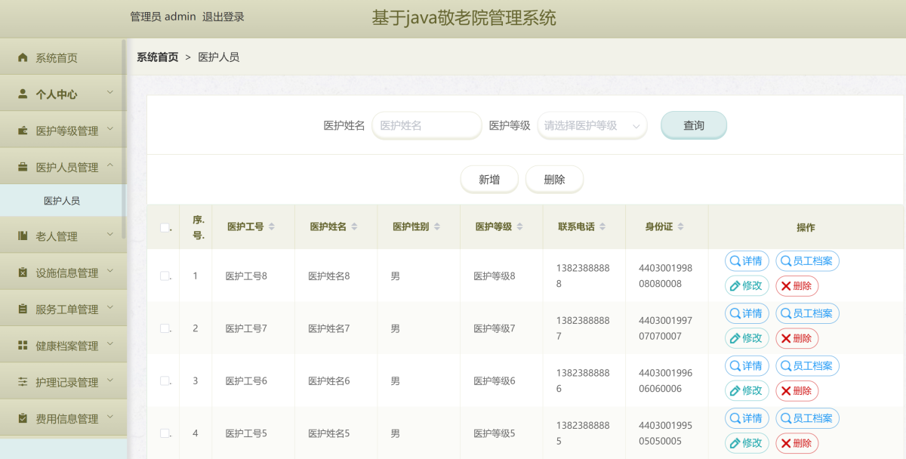
Task: Click 退出登录 link in header
Action: tap(223, 17)
